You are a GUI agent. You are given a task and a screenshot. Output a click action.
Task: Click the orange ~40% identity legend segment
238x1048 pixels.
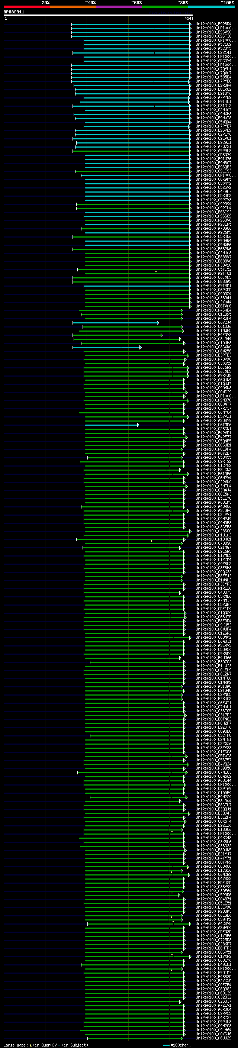coord(73,7)
